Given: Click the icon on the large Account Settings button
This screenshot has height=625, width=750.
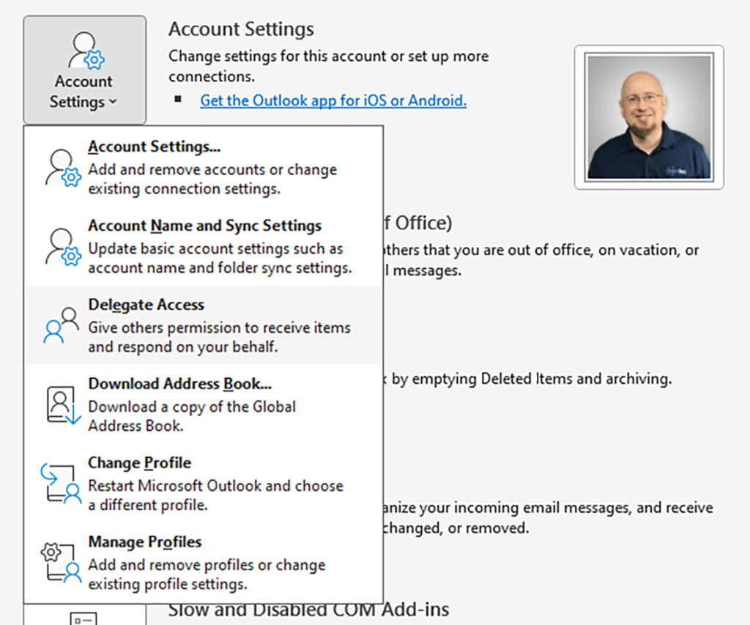Looking at the screenshot, I should [x=86, y=51].
